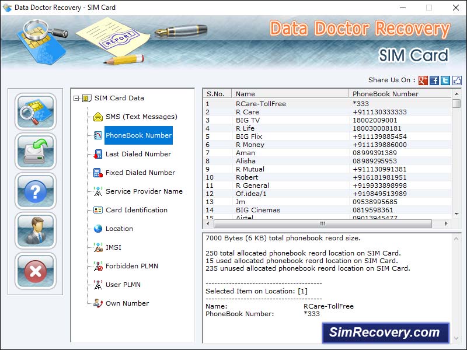Click the Location globe icon
467x350 pixels.
[x=98, y=229]
